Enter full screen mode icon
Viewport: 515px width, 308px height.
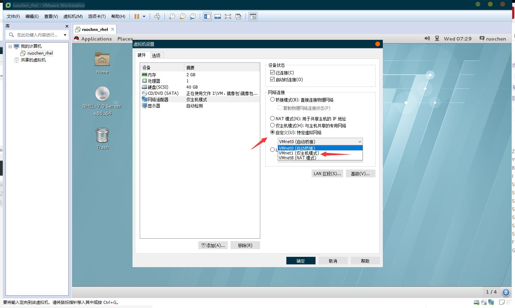point(228,16)
